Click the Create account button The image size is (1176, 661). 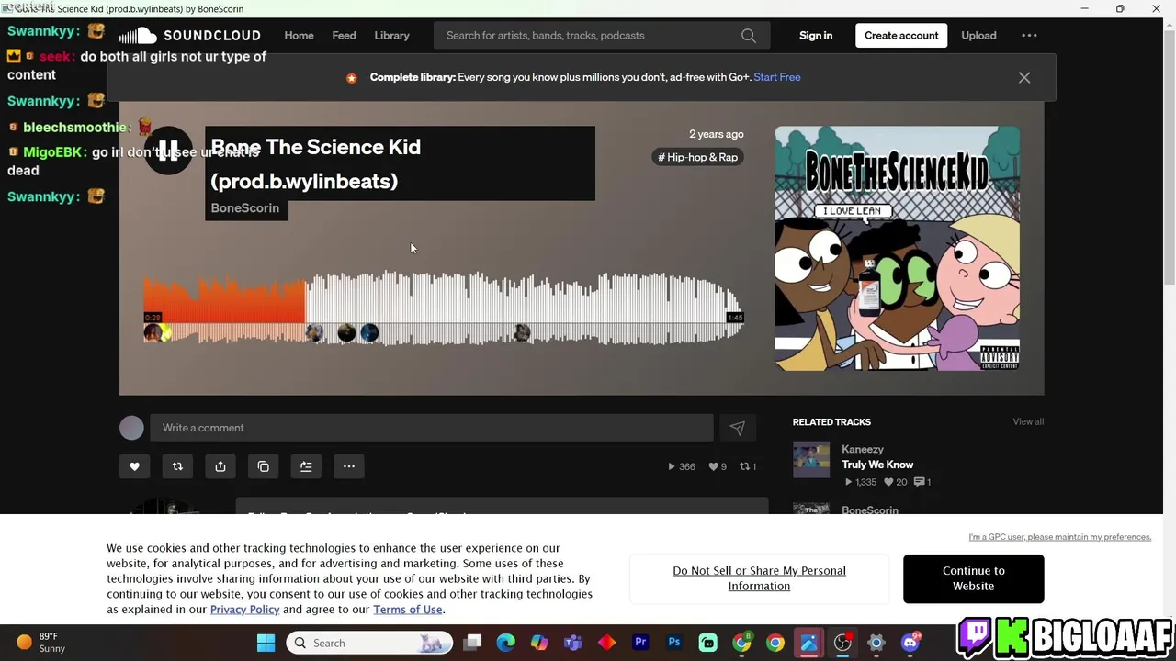pyautogui.click(x=901, y=36)
